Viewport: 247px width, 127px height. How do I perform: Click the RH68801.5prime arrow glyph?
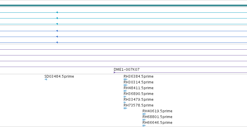tap(144, 120)
